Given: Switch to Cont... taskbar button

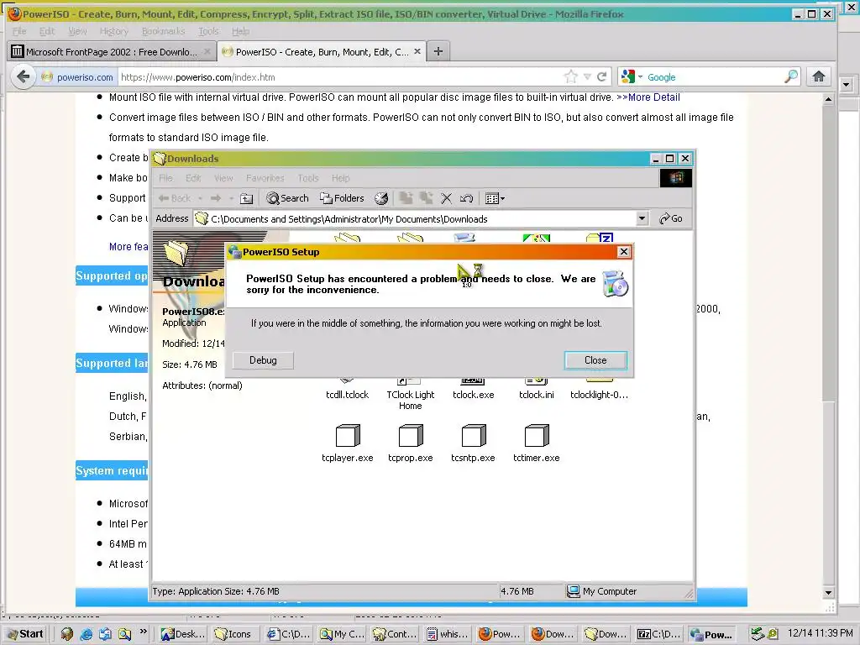Looking at the screenshot, I should coord(395,634).
